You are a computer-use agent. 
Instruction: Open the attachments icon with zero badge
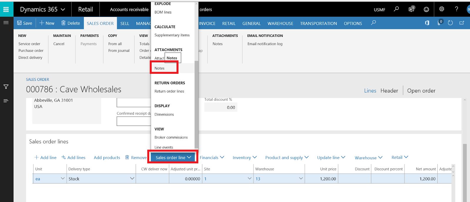point(440,23)
